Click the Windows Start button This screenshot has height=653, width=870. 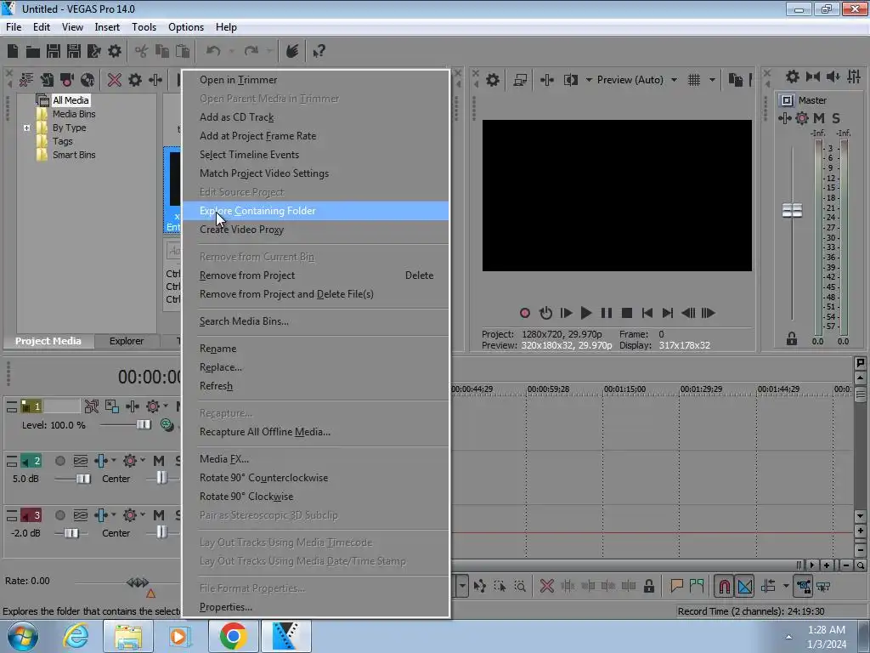pyautogui.click(x=23, y=636)
